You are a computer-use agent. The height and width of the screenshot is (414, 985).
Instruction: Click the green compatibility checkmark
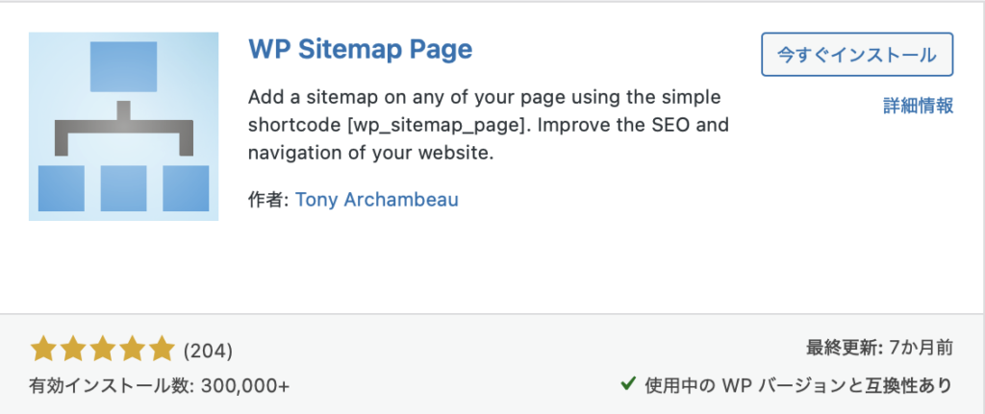click(627, 384)
